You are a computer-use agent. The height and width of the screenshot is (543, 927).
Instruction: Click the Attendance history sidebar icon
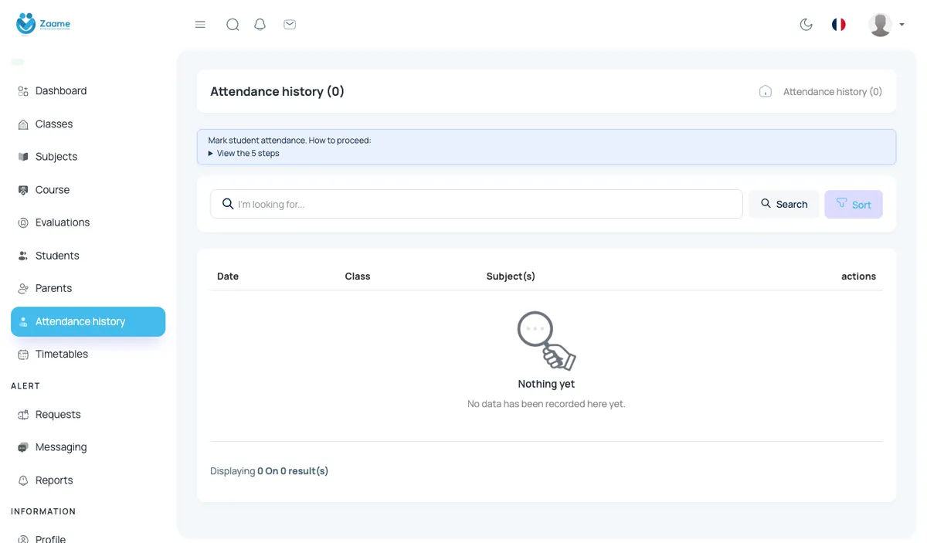tap(23, 321)
